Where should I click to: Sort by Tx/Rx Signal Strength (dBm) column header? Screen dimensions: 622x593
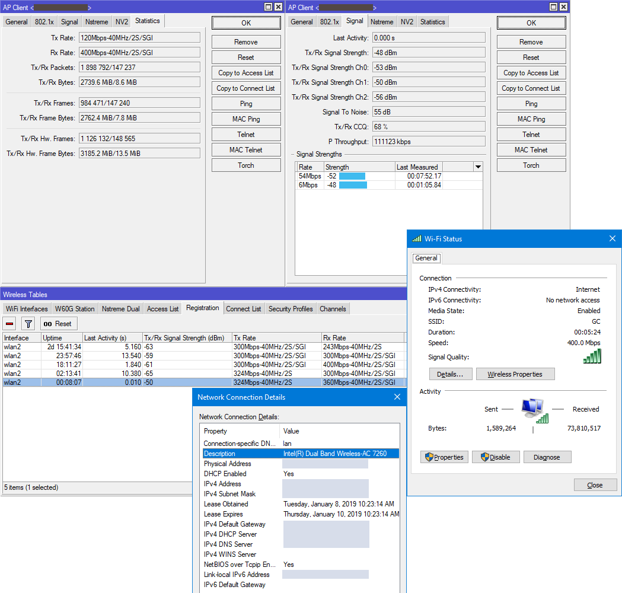click(x=187, y=338)
